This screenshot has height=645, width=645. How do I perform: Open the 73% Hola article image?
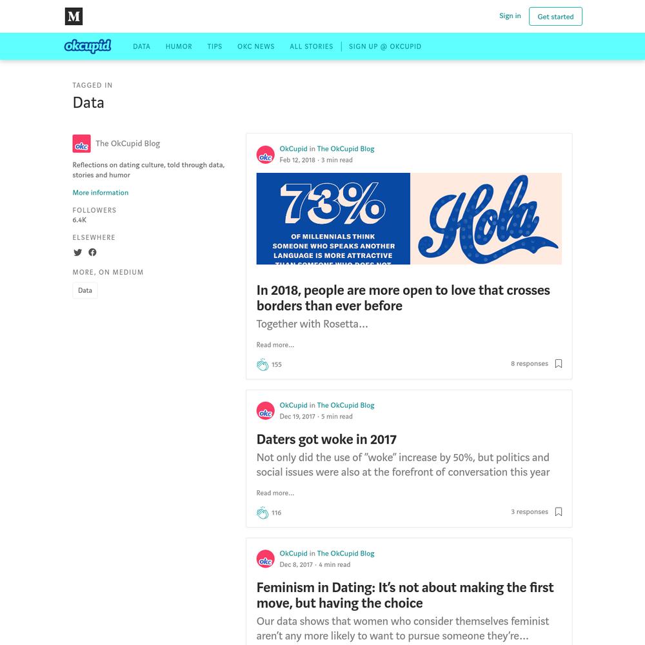tap(409, 219)
